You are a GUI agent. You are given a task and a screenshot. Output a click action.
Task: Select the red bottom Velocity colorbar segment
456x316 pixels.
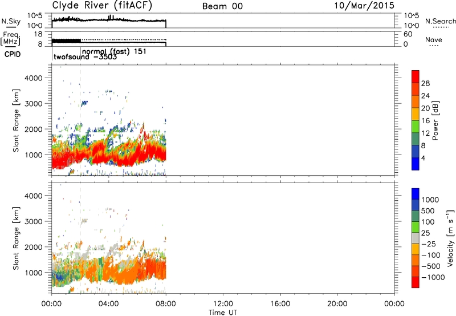(416, 282)
